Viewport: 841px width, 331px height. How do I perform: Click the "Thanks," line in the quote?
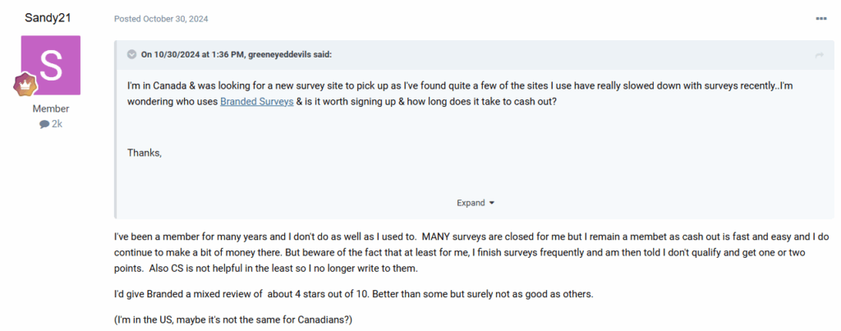click(145, 153)
